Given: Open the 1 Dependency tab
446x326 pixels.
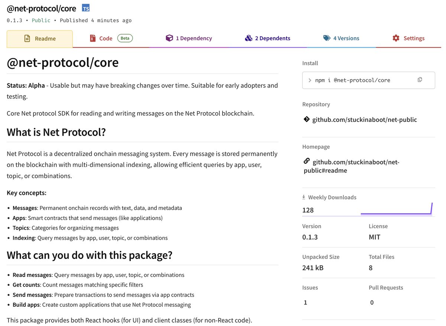Looking at the screenshot, I should tap(189, 38).
